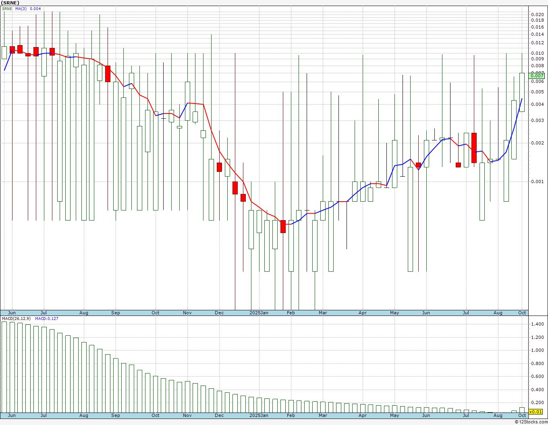Click the 0.400 MACD axis label
The height and width of the screenshot is (425, 548).
pyautogui.click(x=538, y=390)
